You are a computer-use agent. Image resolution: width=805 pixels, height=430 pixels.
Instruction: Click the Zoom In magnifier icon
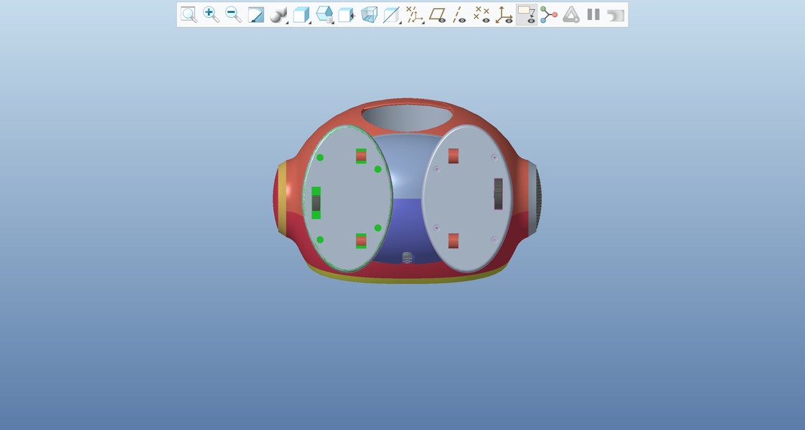[x=211, y=14]
